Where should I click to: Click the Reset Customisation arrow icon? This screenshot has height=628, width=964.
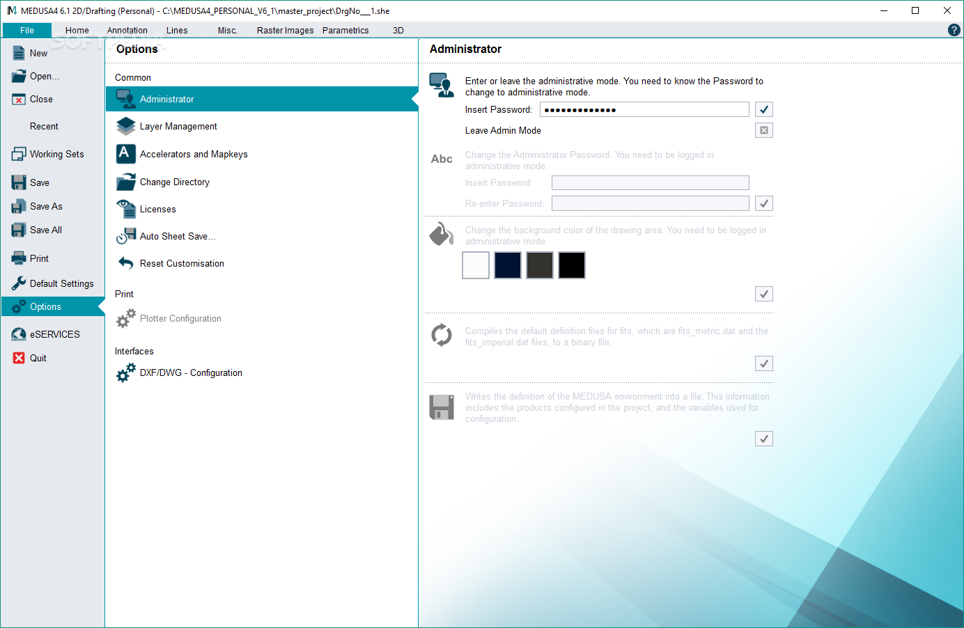click(x=126, y=263)
